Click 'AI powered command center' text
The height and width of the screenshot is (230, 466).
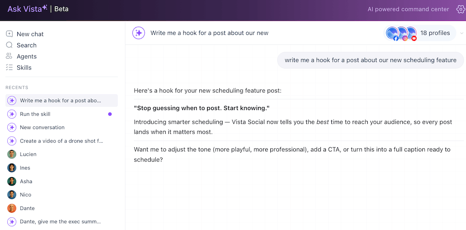click(x=408, y=9)
